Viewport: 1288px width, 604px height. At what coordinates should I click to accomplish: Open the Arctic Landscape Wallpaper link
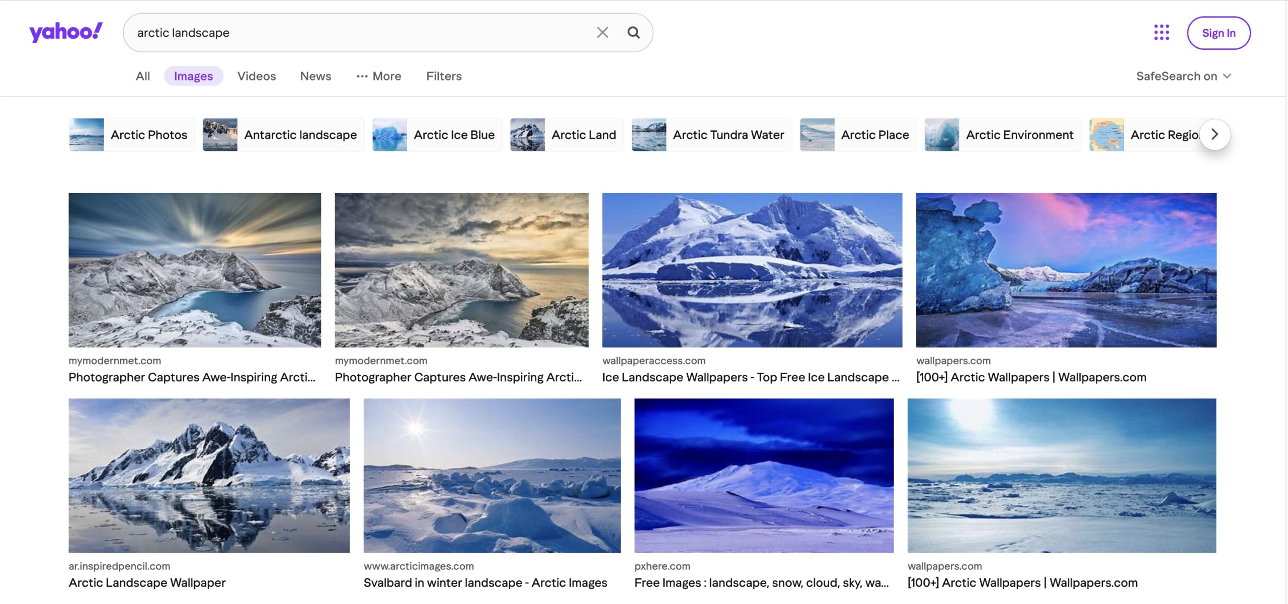147,582
